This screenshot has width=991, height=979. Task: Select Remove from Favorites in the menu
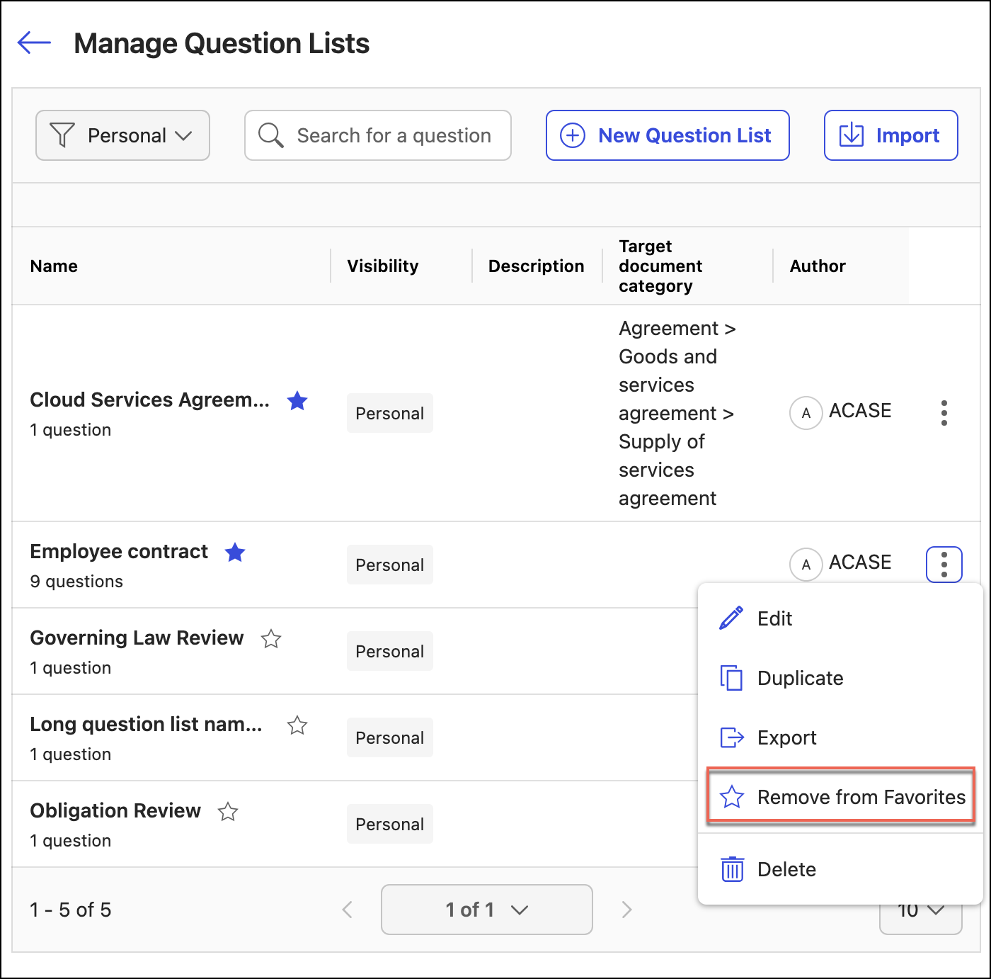coord(841,797)
